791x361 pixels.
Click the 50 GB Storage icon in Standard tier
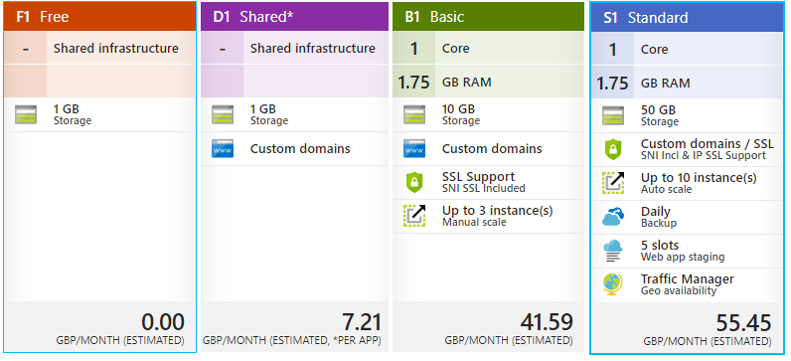pos(613,115)
